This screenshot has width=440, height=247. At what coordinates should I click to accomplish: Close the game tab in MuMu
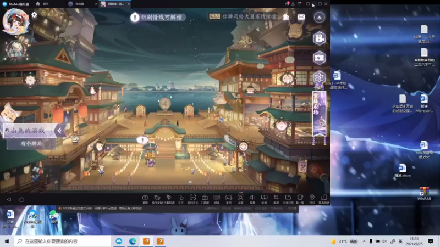click(x=129, y=4)
